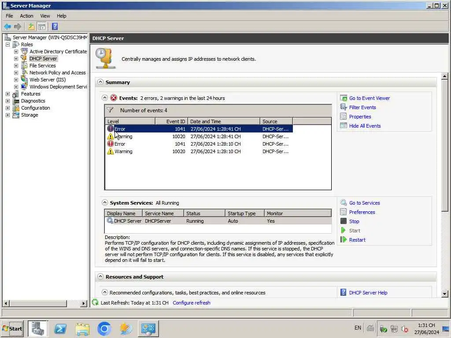451x338 pixels.
Task: Select the Error event at 1:28:10
Action: (200, 144)
